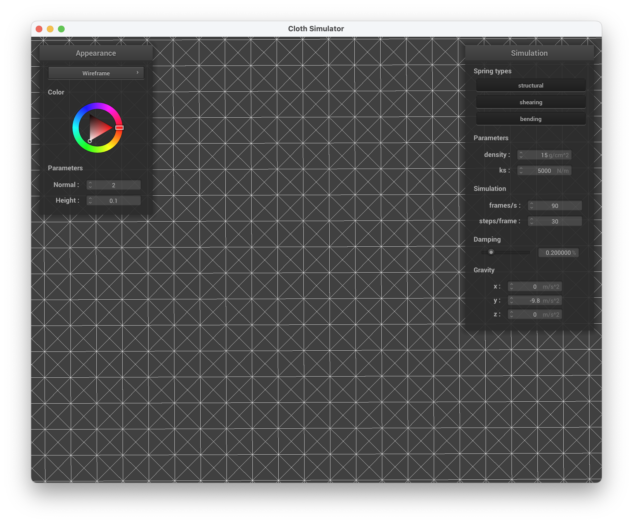The height and width of the screenshot is (524, 633).
Task: Click the damping percentage value field
Action: (558, 253)
